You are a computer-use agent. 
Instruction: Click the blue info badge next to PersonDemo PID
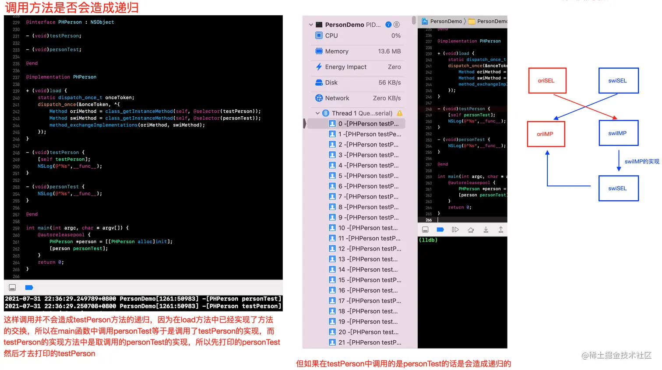388,24
